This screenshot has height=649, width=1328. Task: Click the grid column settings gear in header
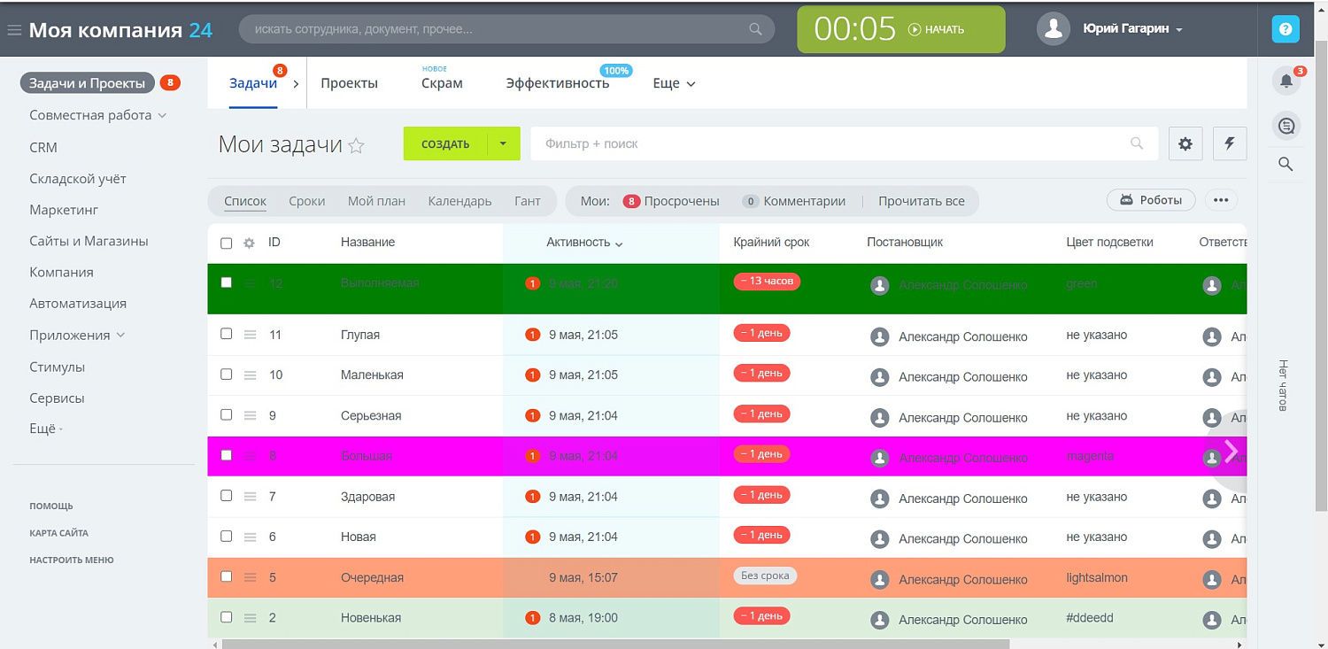249,243
